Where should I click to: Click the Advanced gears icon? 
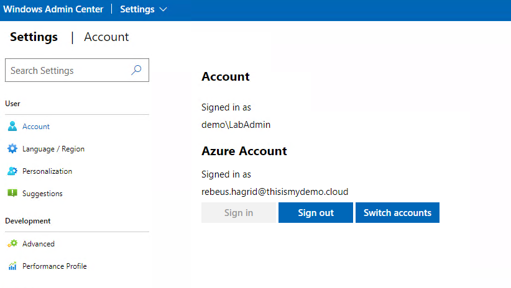[x=12, y=244]
